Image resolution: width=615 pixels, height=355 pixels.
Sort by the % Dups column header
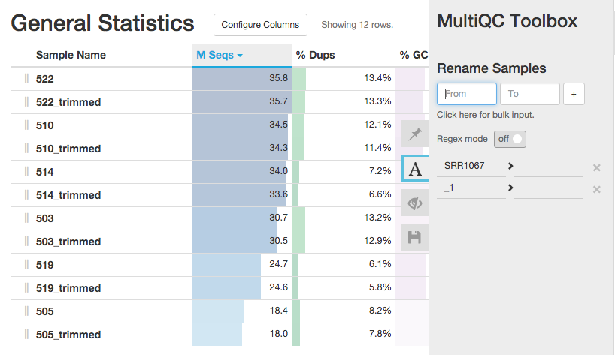(315, 55)
